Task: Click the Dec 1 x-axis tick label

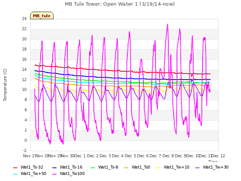Action: pyautogui.click(x=80, y=156)
